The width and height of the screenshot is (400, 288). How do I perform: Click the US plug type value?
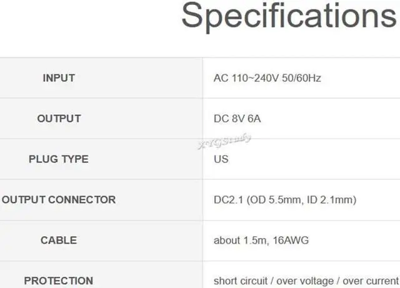click(x=221, y=159)
